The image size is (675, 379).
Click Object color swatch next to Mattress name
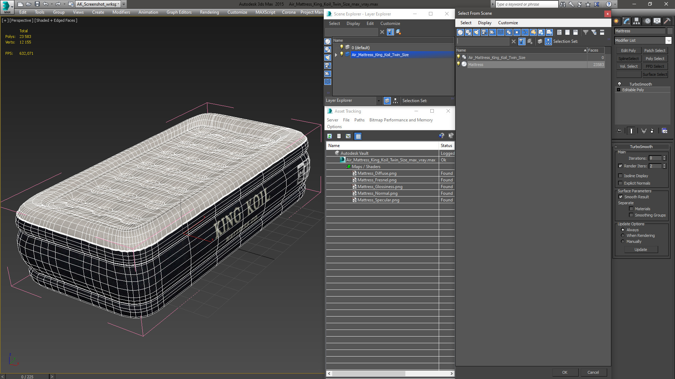(669, 31)
